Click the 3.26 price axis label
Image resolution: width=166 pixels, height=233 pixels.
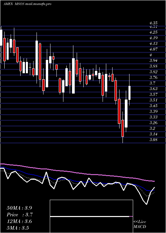[x=153, y=123]
